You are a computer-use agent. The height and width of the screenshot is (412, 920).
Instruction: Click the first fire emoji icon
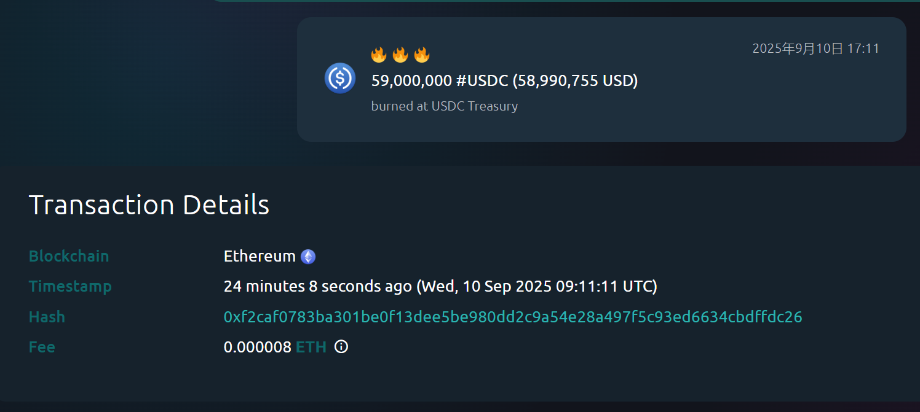[378, 54]
